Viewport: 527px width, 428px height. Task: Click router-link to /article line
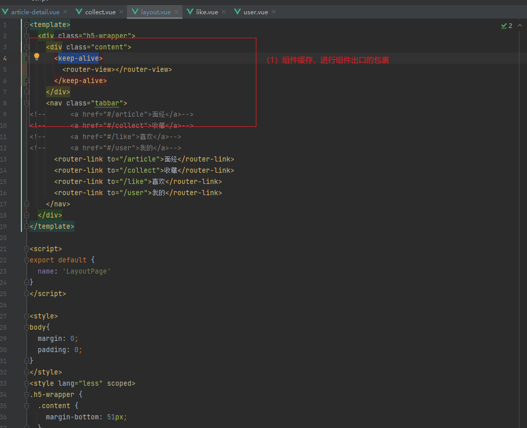point(144,159)
